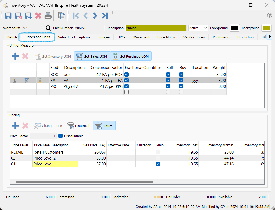Click the warehouse search magnifier icon
275x210 pixels.
coord(48,28)
